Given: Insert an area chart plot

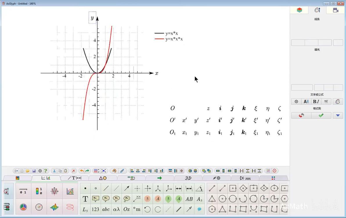Looking at the screenshot, I should [70, 191].
